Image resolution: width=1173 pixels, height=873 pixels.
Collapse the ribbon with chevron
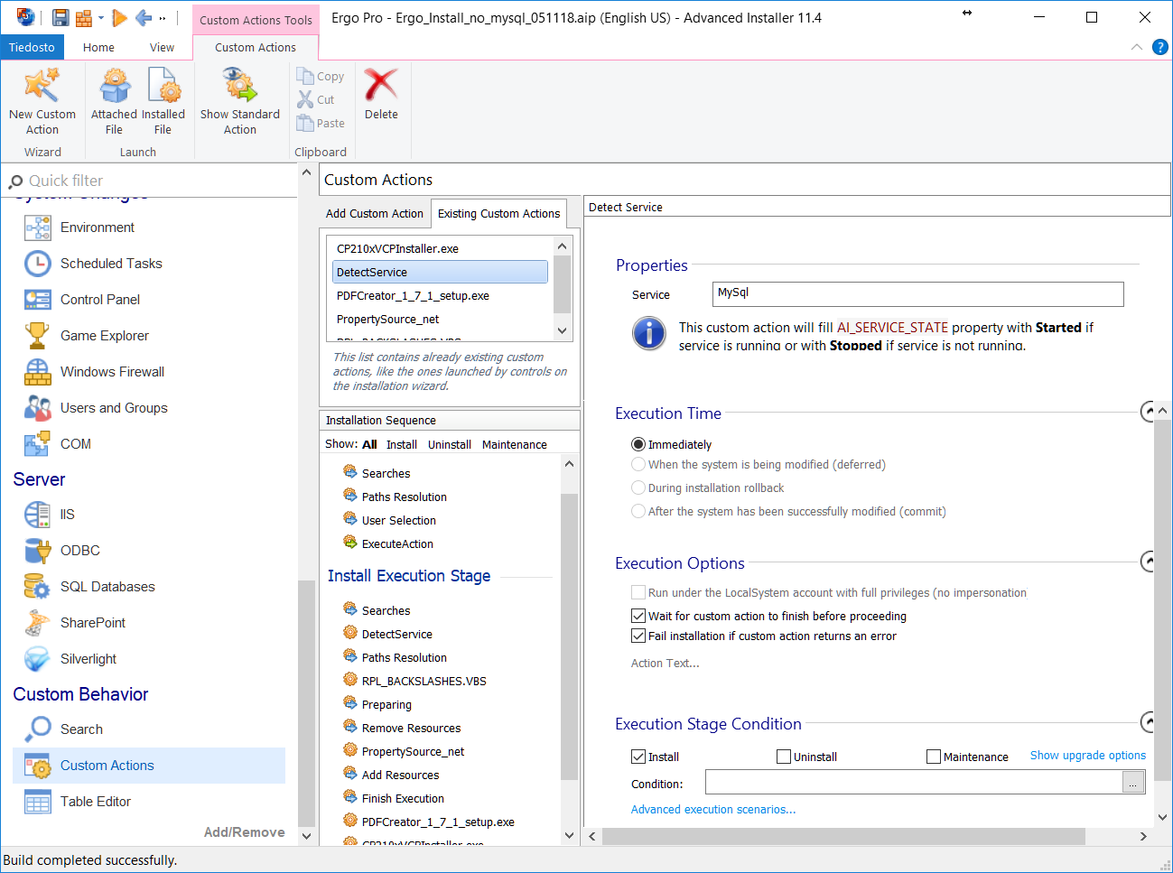click(x=1136, y=47)
